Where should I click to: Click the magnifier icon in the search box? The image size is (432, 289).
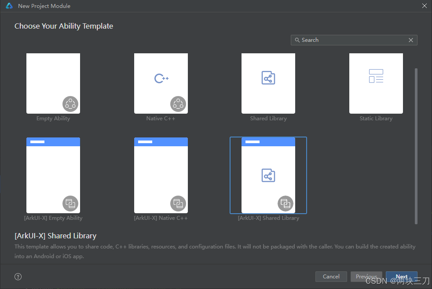coord(297,40)
